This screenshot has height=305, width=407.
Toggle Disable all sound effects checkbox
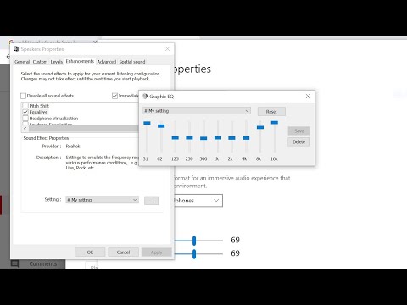tap(24, 96)
